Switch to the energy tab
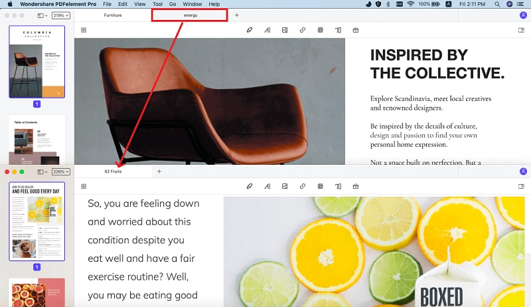The width and height of the screenshot is (531, 307). tap(190, 15)
